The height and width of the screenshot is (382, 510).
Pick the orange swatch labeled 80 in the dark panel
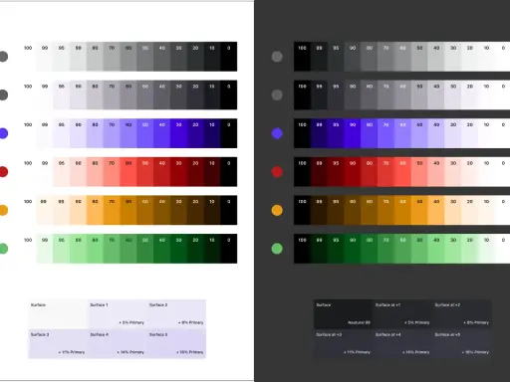pos(369,210)
